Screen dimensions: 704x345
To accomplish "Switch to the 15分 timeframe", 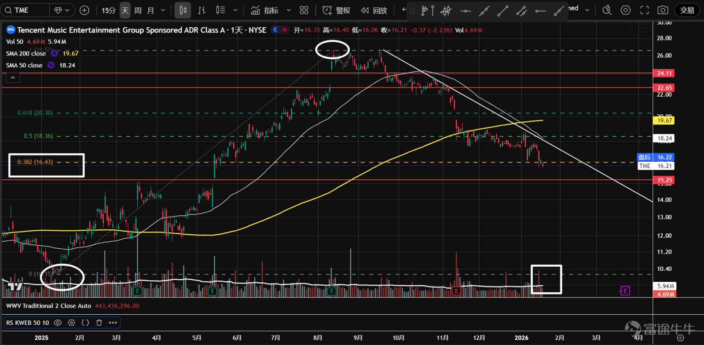I will [108, 10].
